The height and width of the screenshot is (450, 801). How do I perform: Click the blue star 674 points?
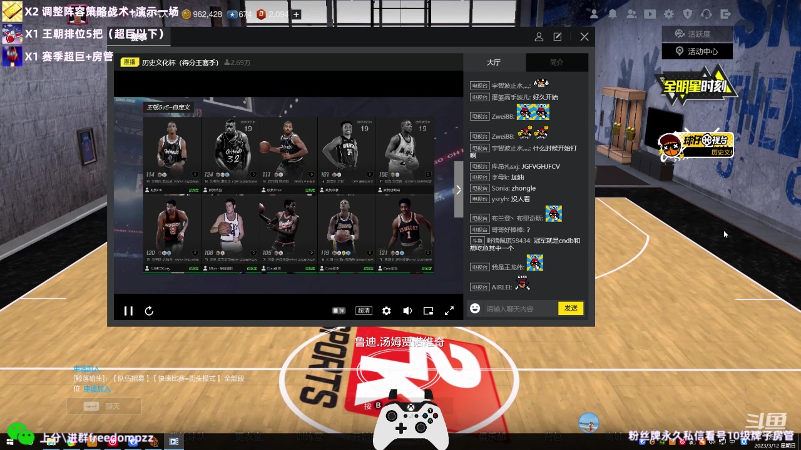click(x=240, y=14)
